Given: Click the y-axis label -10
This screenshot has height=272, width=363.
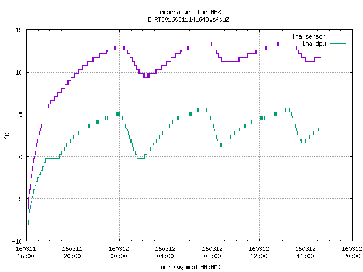Looking at the screenshot, I should 18,241.
